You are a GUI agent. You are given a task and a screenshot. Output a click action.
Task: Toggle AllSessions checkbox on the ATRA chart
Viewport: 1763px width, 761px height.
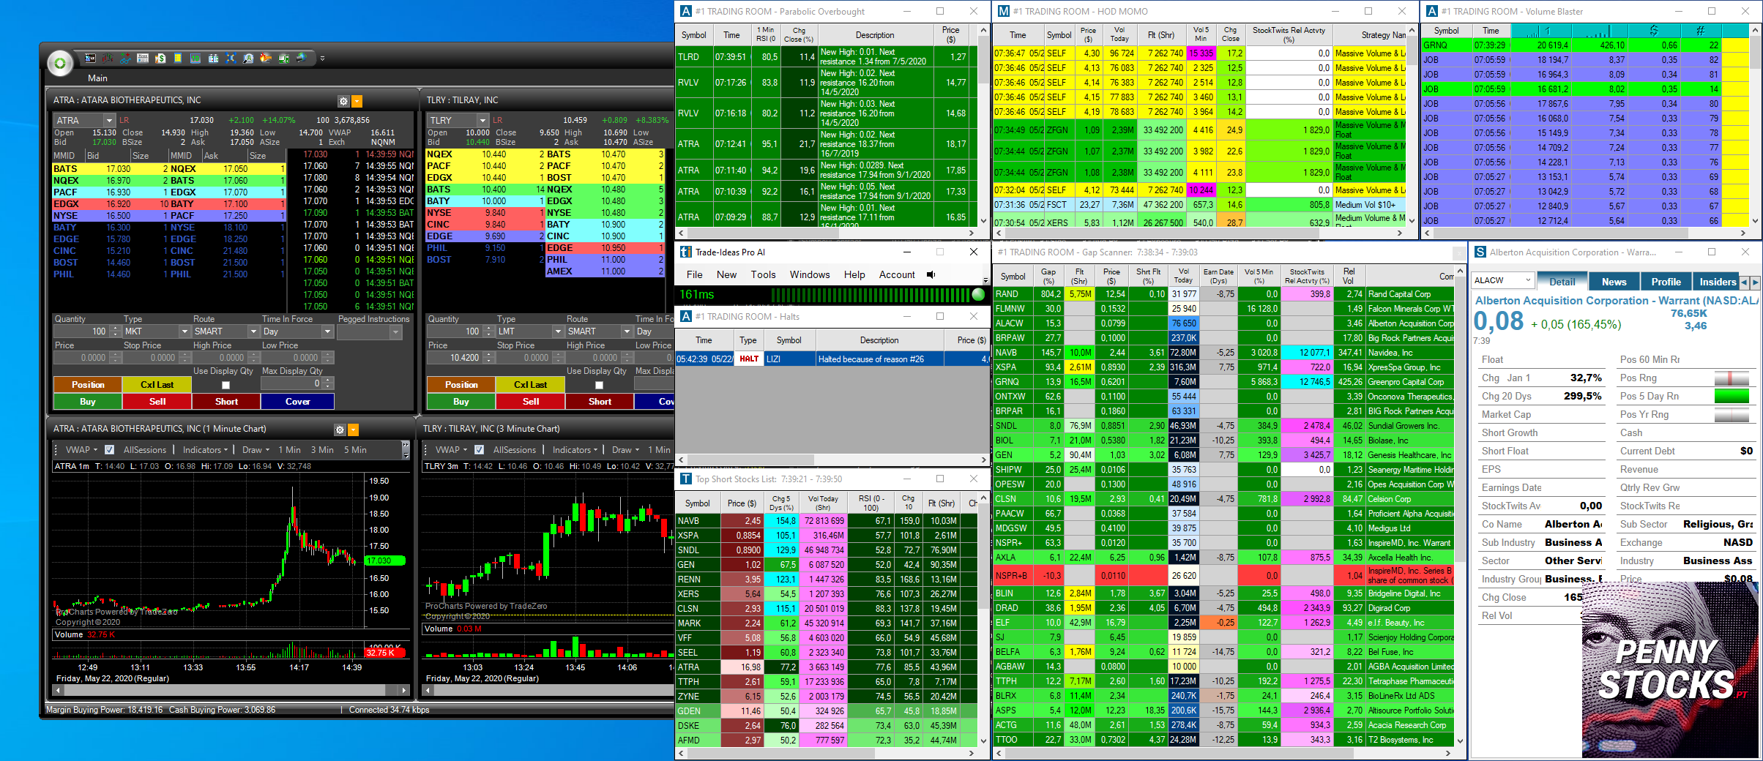click(x=109, y=450)
